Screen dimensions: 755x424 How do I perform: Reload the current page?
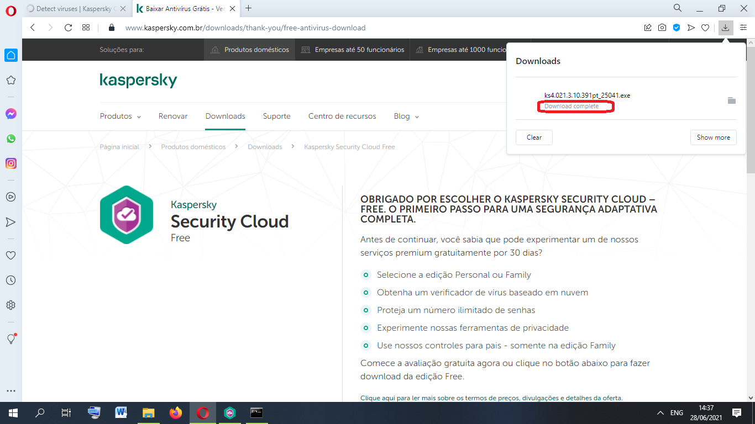pyautogui.click(x=68, y=28)
